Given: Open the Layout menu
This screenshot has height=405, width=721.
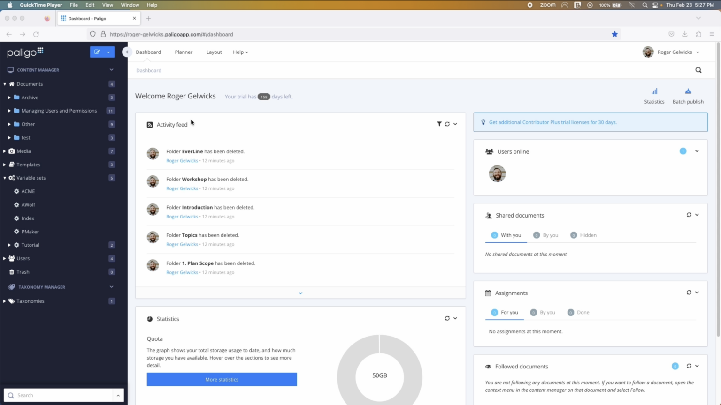Looking at the screenshot, I should point(214,52).
